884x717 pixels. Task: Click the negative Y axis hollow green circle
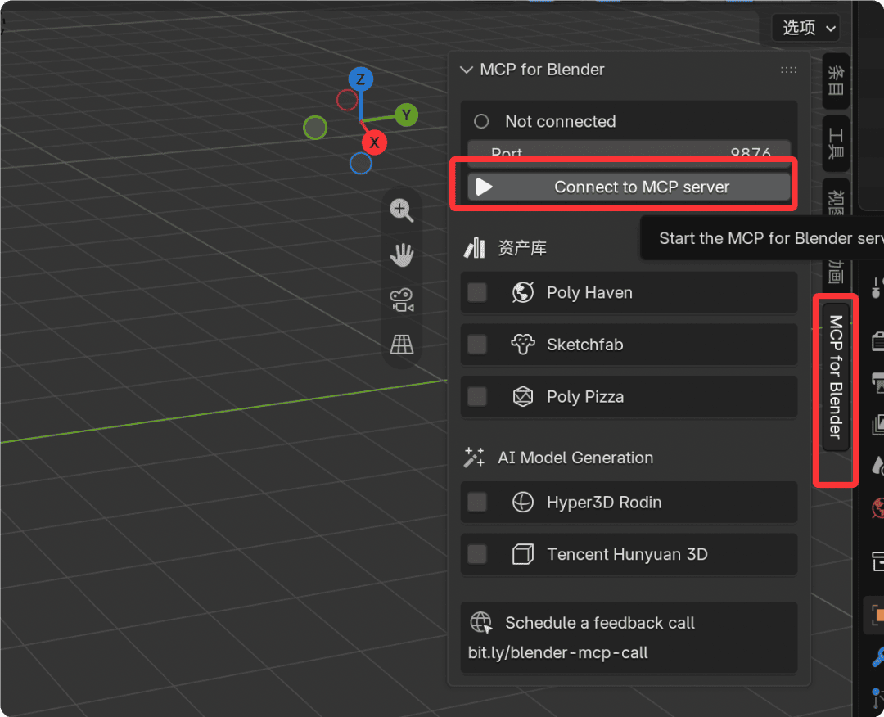pyautogui.click(x=315, y=128)
